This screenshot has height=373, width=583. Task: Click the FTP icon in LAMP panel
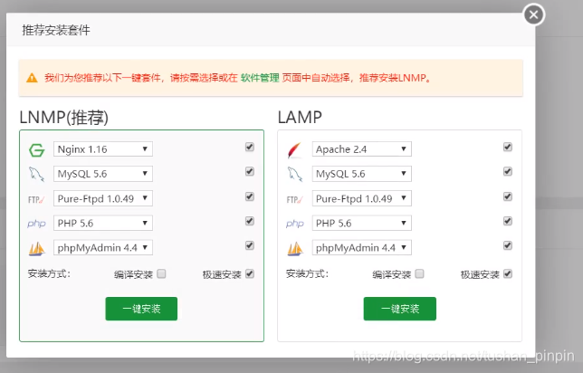click(x=295, y=200)
